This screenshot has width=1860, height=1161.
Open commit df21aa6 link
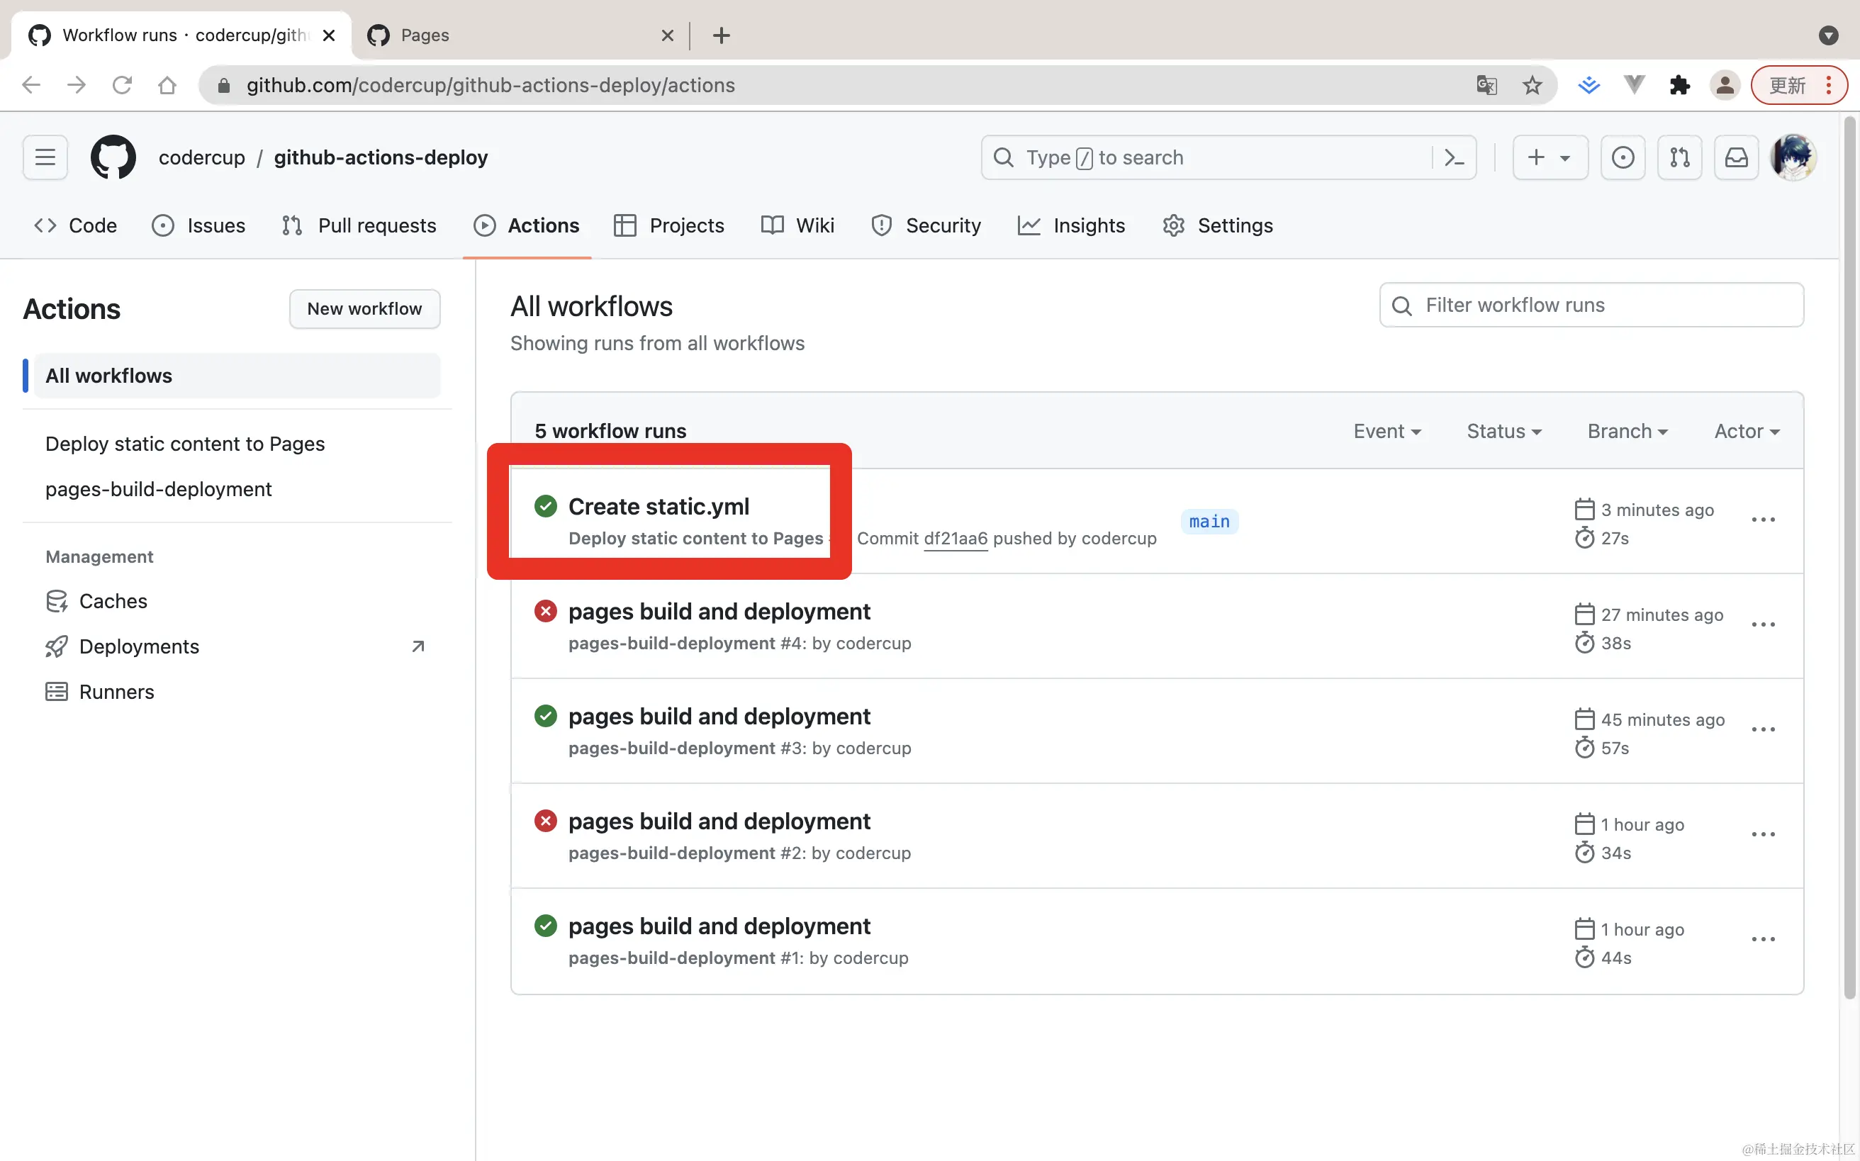click(956, 538)
